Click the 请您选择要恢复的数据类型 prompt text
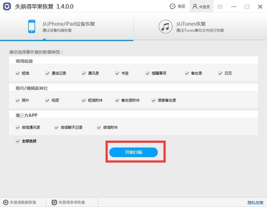This screenshot has height=207, width=267. coord(36,52)
